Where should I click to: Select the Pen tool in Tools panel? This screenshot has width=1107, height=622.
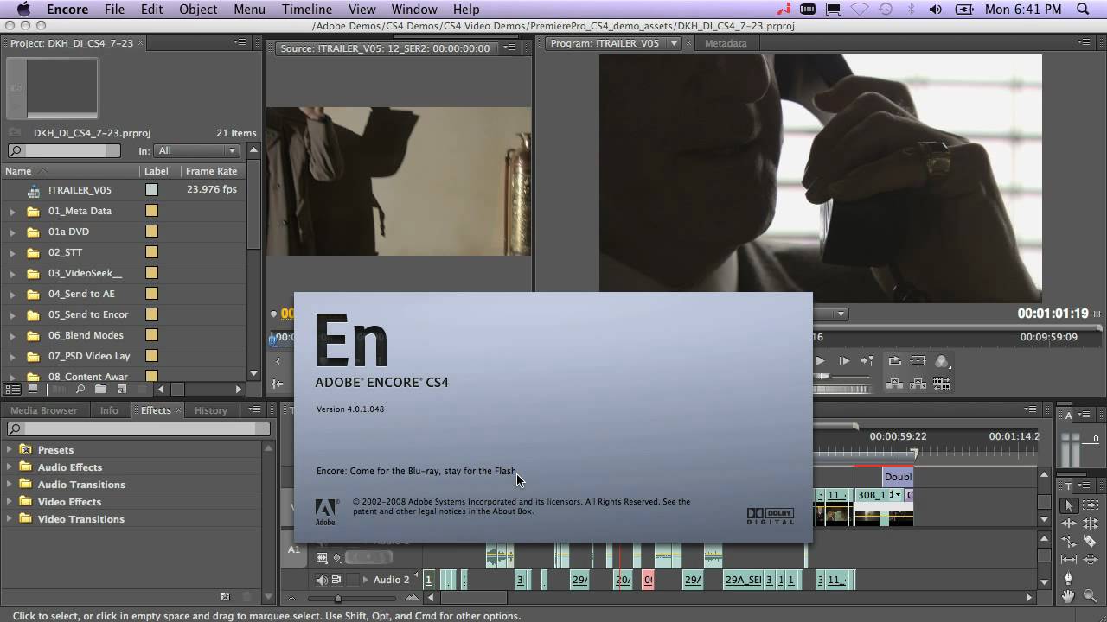1070,578
